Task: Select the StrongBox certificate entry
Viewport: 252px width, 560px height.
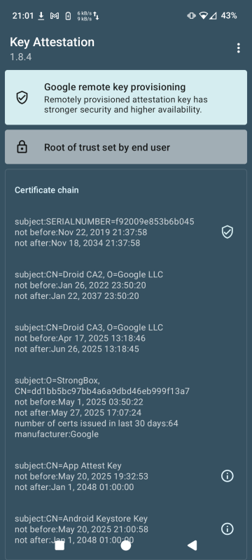Action: click(102, 407)
